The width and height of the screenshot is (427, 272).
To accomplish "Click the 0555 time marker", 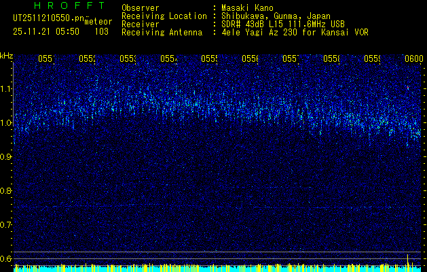I will tap(209, 58).
